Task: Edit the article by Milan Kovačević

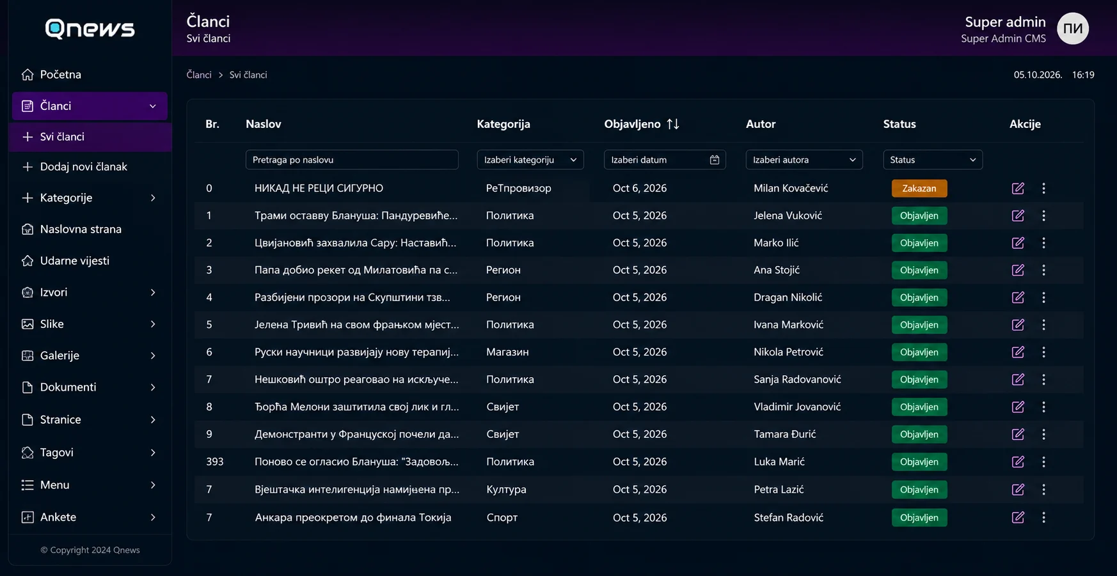Action: 1018,188
